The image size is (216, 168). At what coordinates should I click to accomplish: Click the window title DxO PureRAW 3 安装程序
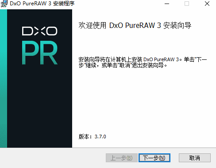(42, 4)
